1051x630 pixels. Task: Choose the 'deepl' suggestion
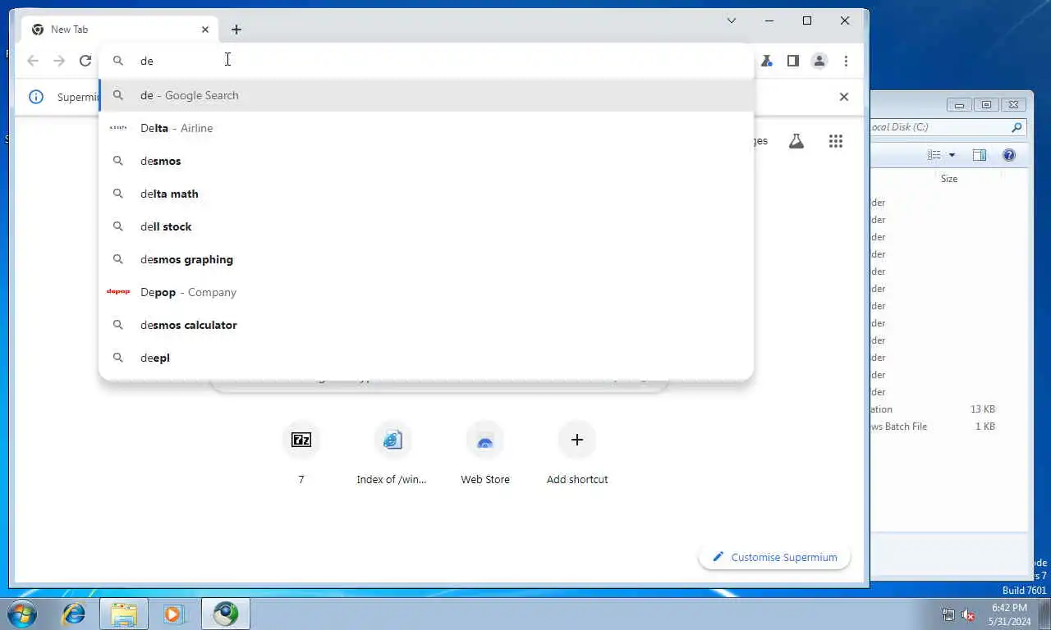(x=426, y=358)
